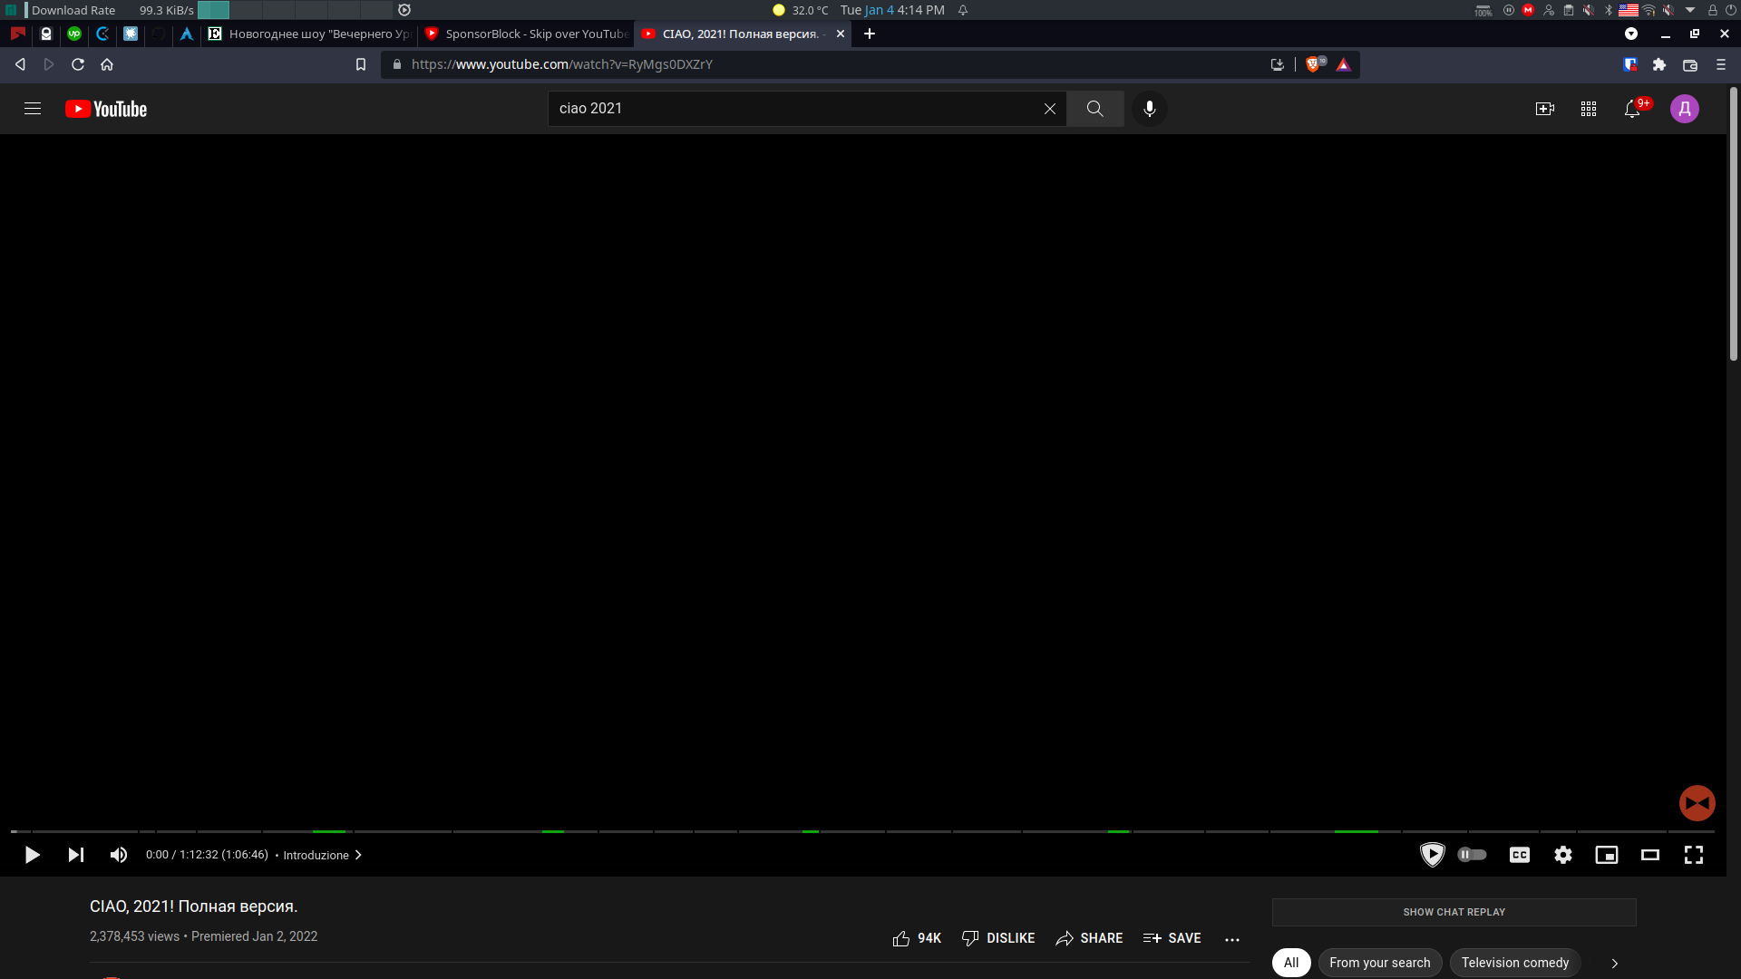Switch to the SponsorBlock browser tab
The image size is (1741, 979).
coord(527,34)
